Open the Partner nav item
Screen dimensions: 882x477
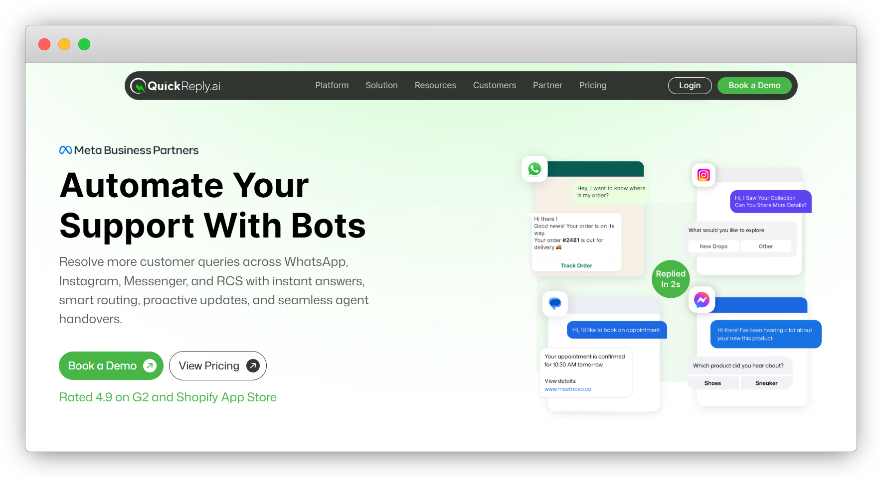click(547, 85)
